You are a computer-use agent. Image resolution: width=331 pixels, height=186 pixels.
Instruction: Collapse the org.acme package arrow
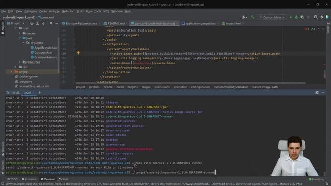click(23, 43)
